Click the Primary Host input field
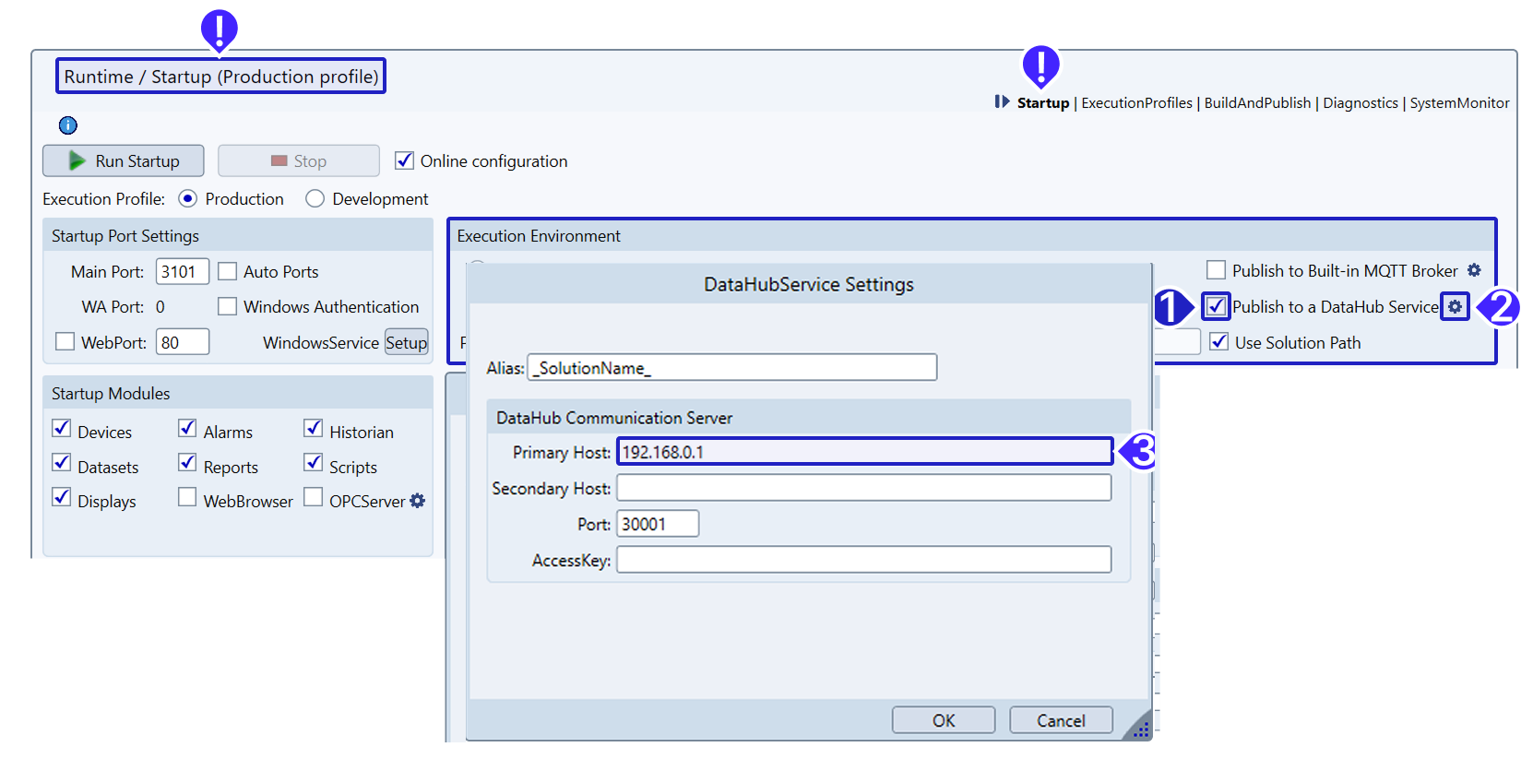The image size is (1533, 759). tap(863, 452)
